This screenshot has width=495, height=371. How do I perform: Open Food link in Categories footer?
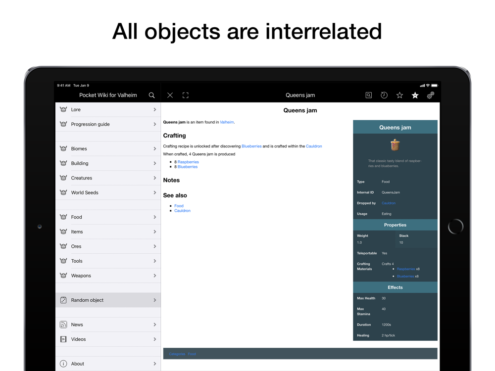point(192,354)
